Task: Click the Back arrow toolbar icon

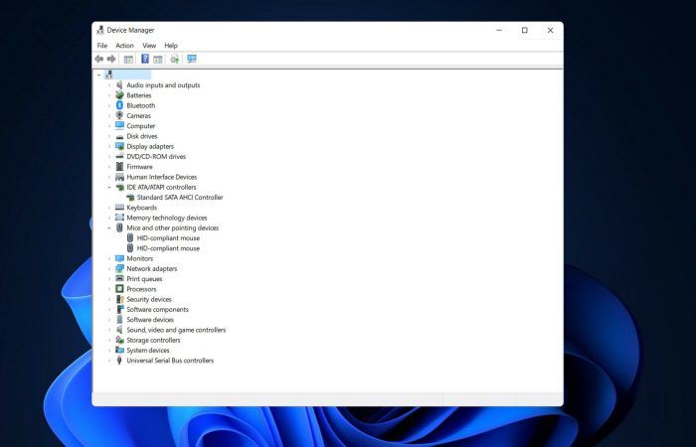Action: pos(99,59)
